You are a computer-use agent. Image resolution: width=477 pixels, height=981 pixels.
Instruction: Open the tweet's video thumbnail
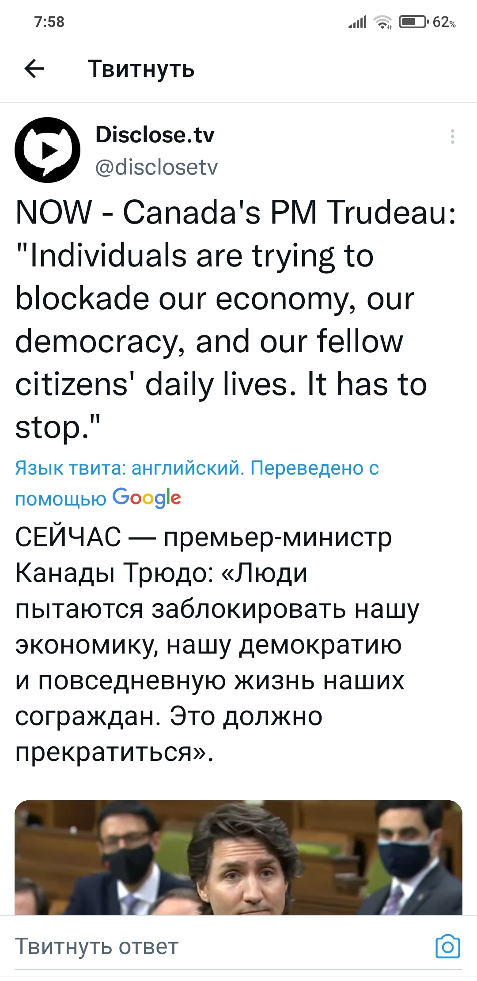(x=238, y=857)
